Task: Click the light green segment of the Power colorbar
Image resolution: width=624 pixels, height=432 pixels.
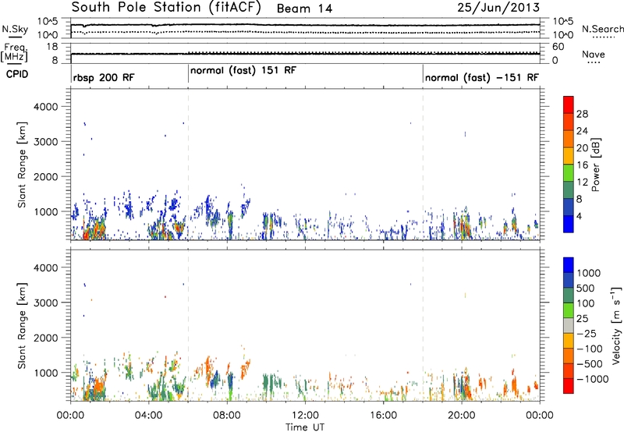Action: click(569, 172)
